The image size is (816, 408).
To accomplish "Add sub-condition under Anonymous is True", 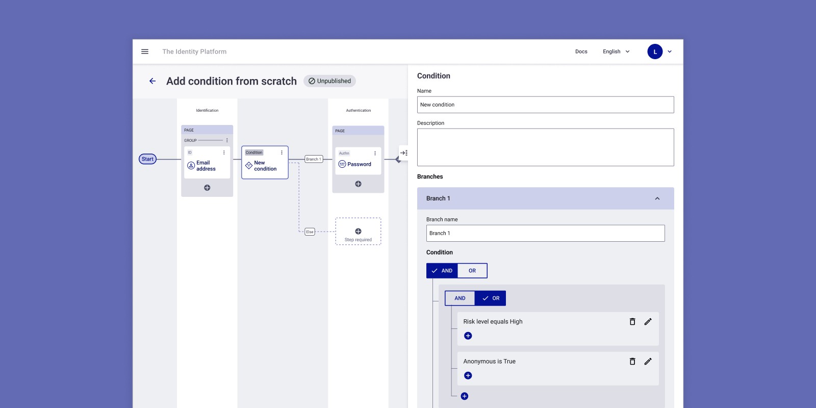I will tap(468, 375).
